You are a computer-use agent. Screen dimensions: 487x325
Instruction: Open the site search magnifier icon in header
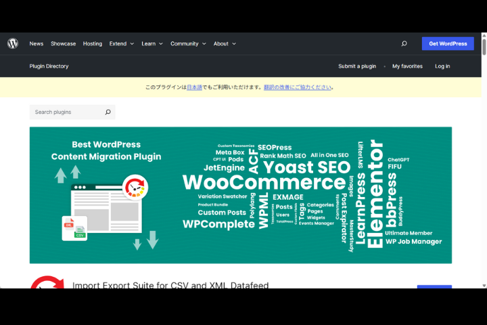(x=404, y=43)
